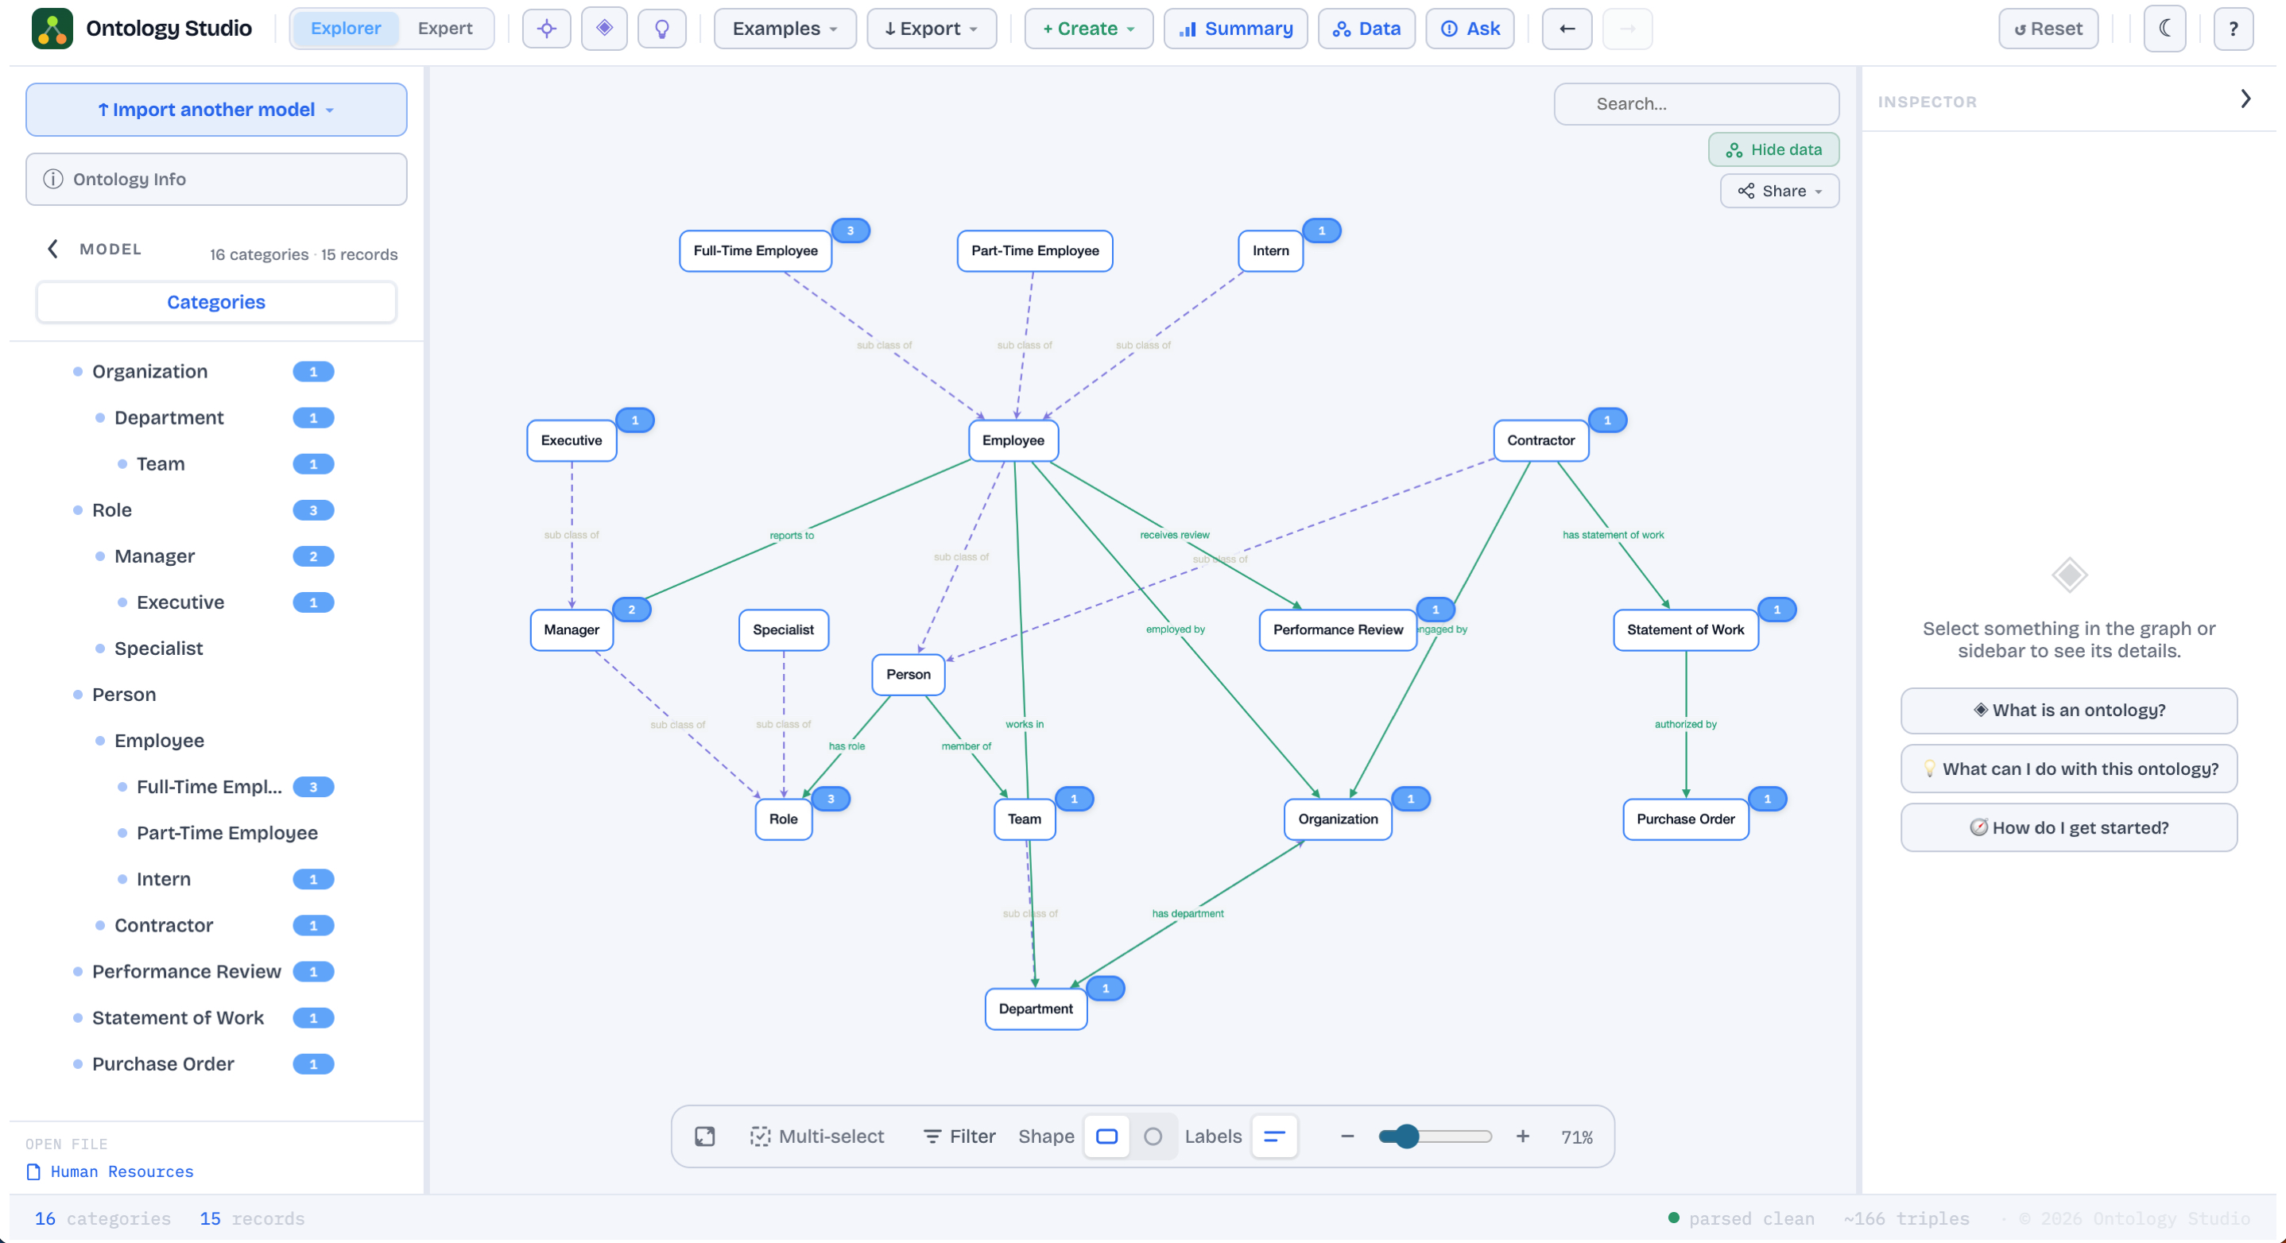The height and width of the screenshot is (1243, 2286).
Task: Click the '71%' zoom level text
Action: [1577, 1137]
